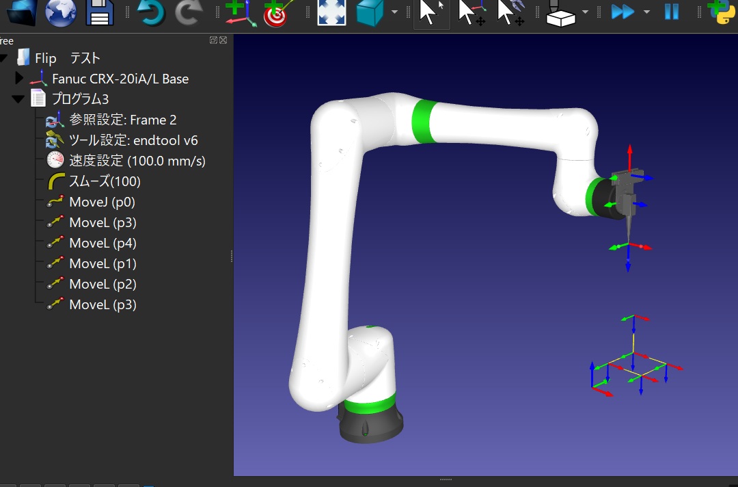Viewport: 738px width, 487px height.
Task: Expand the Fanuc CRX-20iA/L Base tree node
Action: [19, 79]
